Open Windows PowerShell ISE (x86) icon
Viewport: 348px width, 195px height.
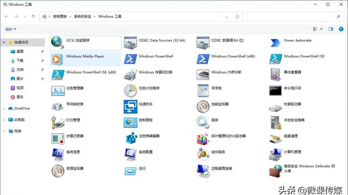(58, 75)
